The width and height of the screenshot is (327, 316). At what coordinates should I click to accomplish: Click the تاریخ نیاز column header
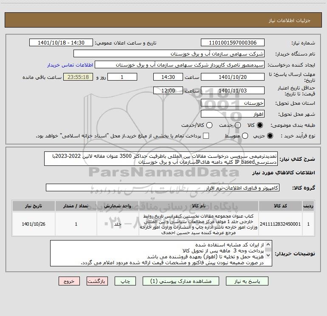point(34,206)
